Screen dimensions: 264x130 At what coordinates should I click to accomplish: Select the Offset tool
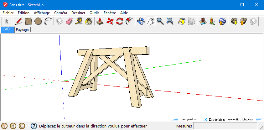[129, 21]
